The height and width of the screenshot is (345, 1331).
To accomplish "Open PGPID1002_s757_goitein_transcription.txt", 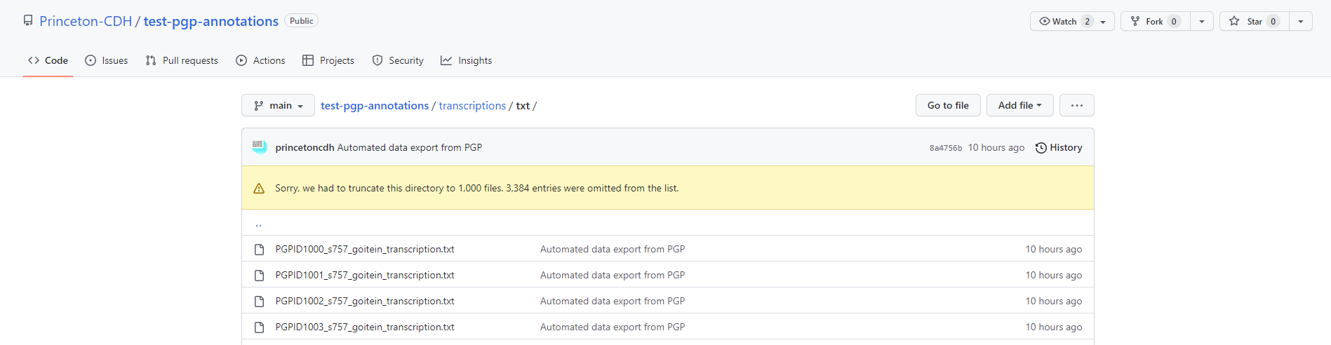I will 365,301.
